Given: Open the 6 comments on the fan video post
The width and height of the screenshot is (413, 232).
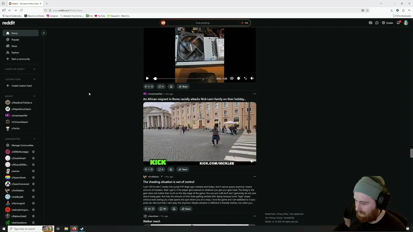Looking at the screenshot, I should (x=161, y=86).
